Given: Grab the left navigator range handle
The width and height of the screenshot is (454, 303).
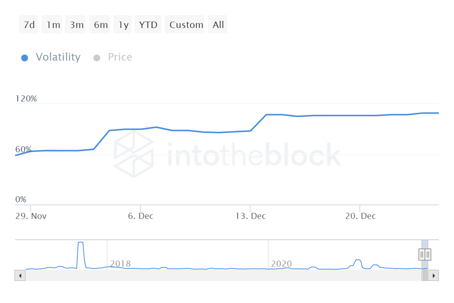Looking at the screenshot, I should [x=422, y=255].
